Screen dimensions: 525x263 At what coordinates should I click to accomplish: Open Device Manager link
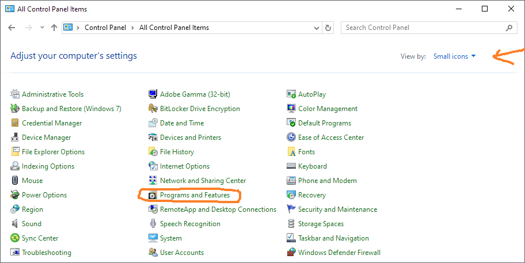point(47,138)
